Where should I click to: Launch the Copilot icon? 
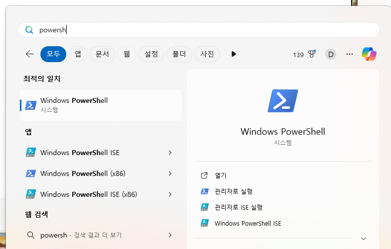pyautogui.click(x=369, y=54)
